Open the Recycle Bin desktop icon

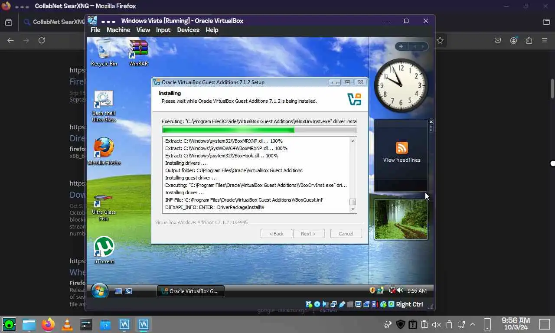coord(104,52)
